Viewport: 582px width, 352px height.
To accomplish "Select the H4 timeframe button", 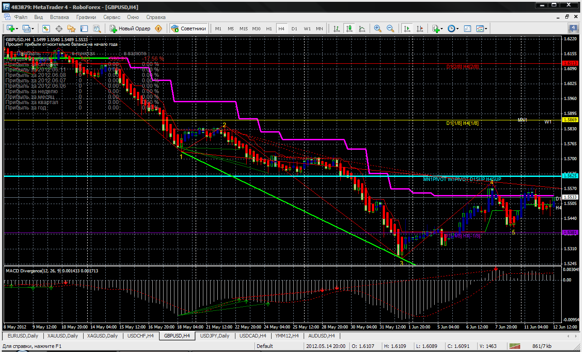I will [282, 29].
